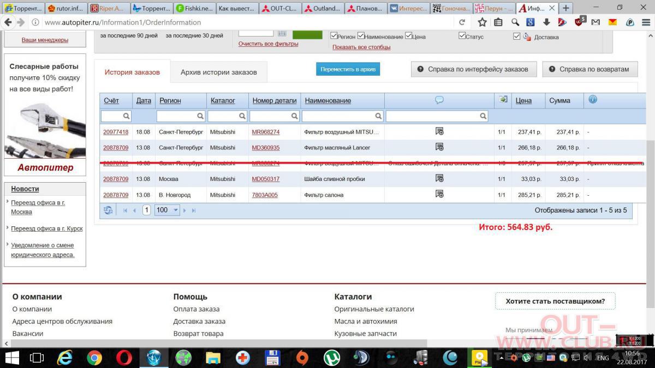This screenshot has width=655, height=368.
Task: Click Переместить в архив button
Action: (348, 69)
